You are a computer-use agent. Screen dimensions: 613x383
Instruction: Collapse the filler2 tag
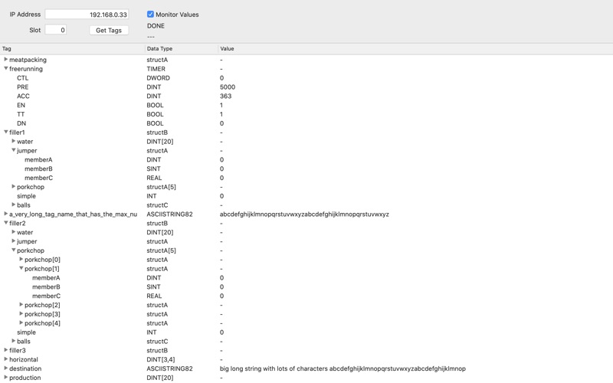pos(6,223)
